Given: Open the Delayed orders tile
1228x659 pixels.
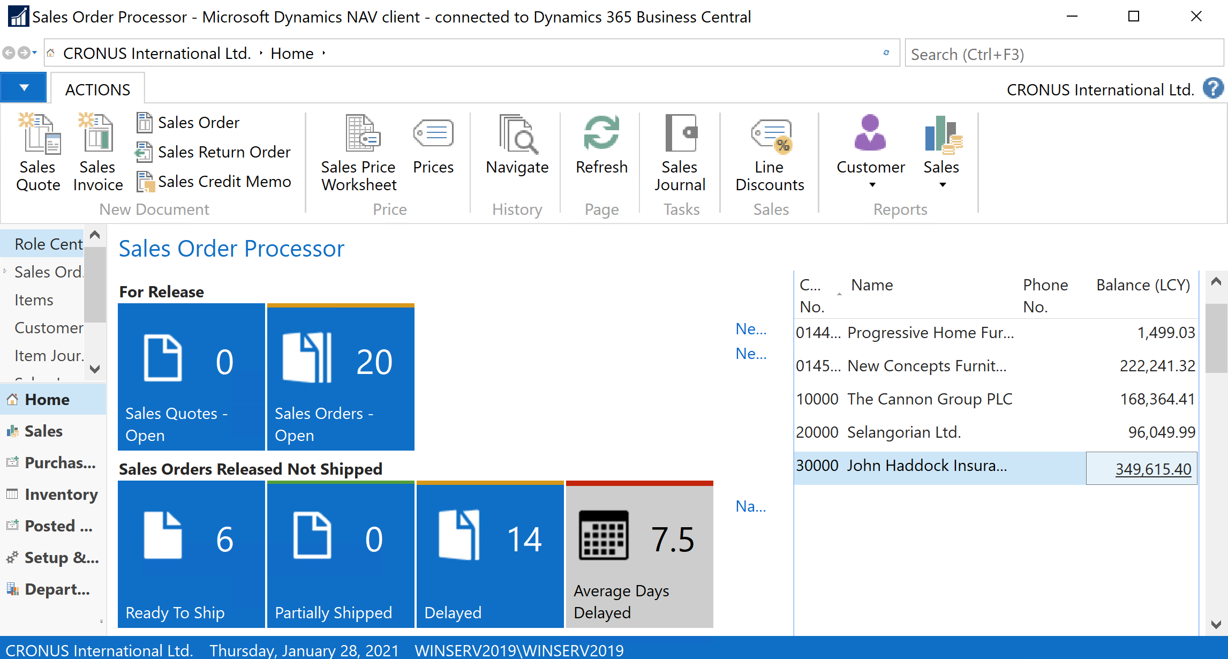Looking at the screenshot, I should [x=490, y=555].
